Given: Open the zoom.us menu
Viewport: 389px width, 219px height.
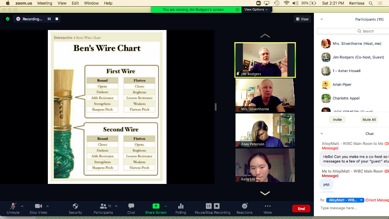Looking at the screenshot, I should click(24, 3).
